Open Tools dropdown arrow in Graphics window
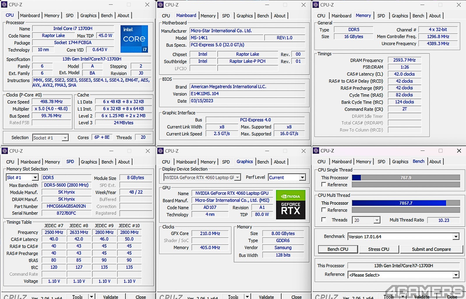The width and height of the screenshot is (466, 299). (247, 296)
